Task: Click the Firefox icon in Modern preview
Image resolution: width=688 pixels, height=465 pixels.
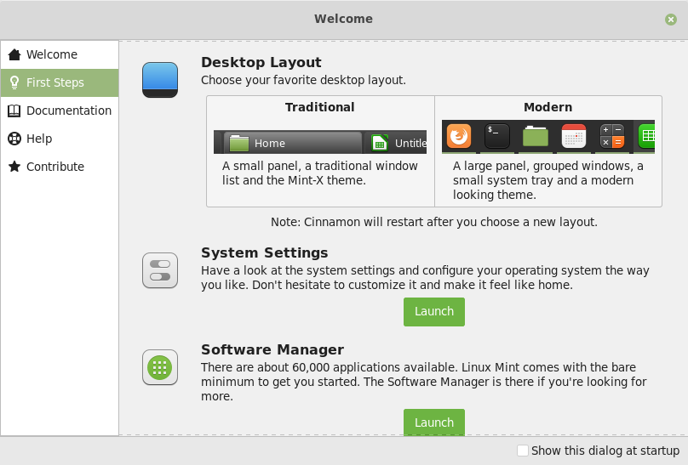Action: (459, 136)
